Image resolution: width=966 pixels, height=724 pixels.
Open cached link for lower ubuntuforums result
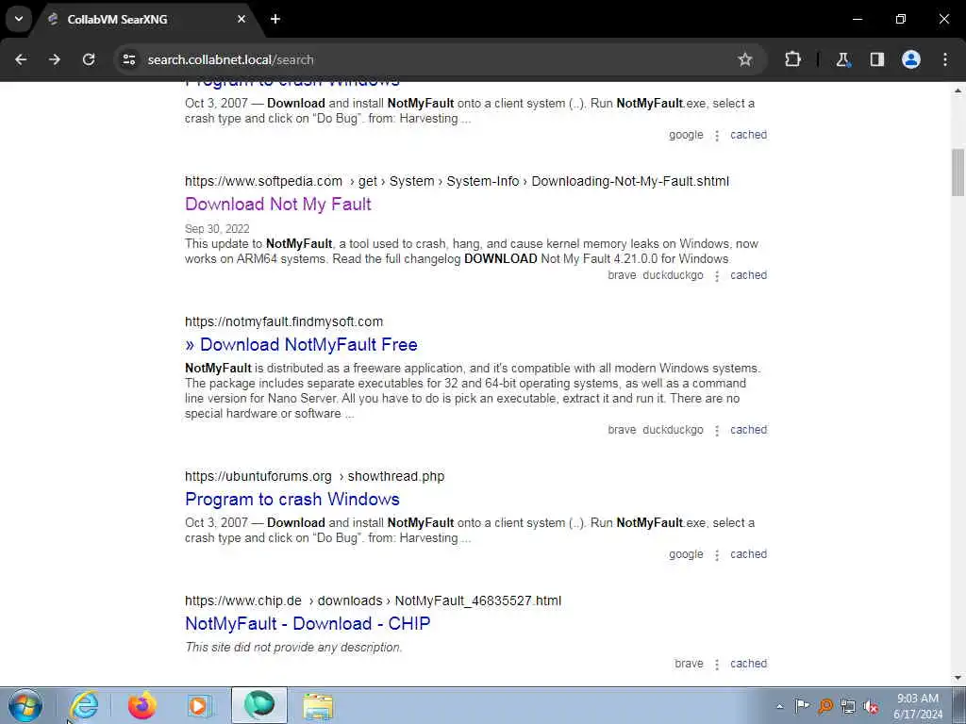coord(748,554)
